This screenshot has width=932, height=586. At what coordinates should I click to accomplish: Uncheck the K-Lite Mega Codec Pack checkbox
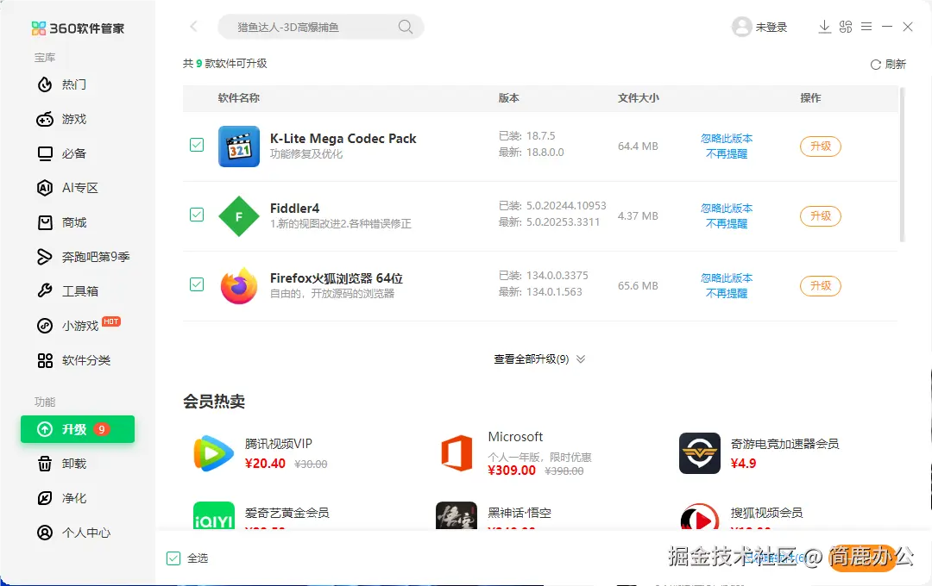196,146
